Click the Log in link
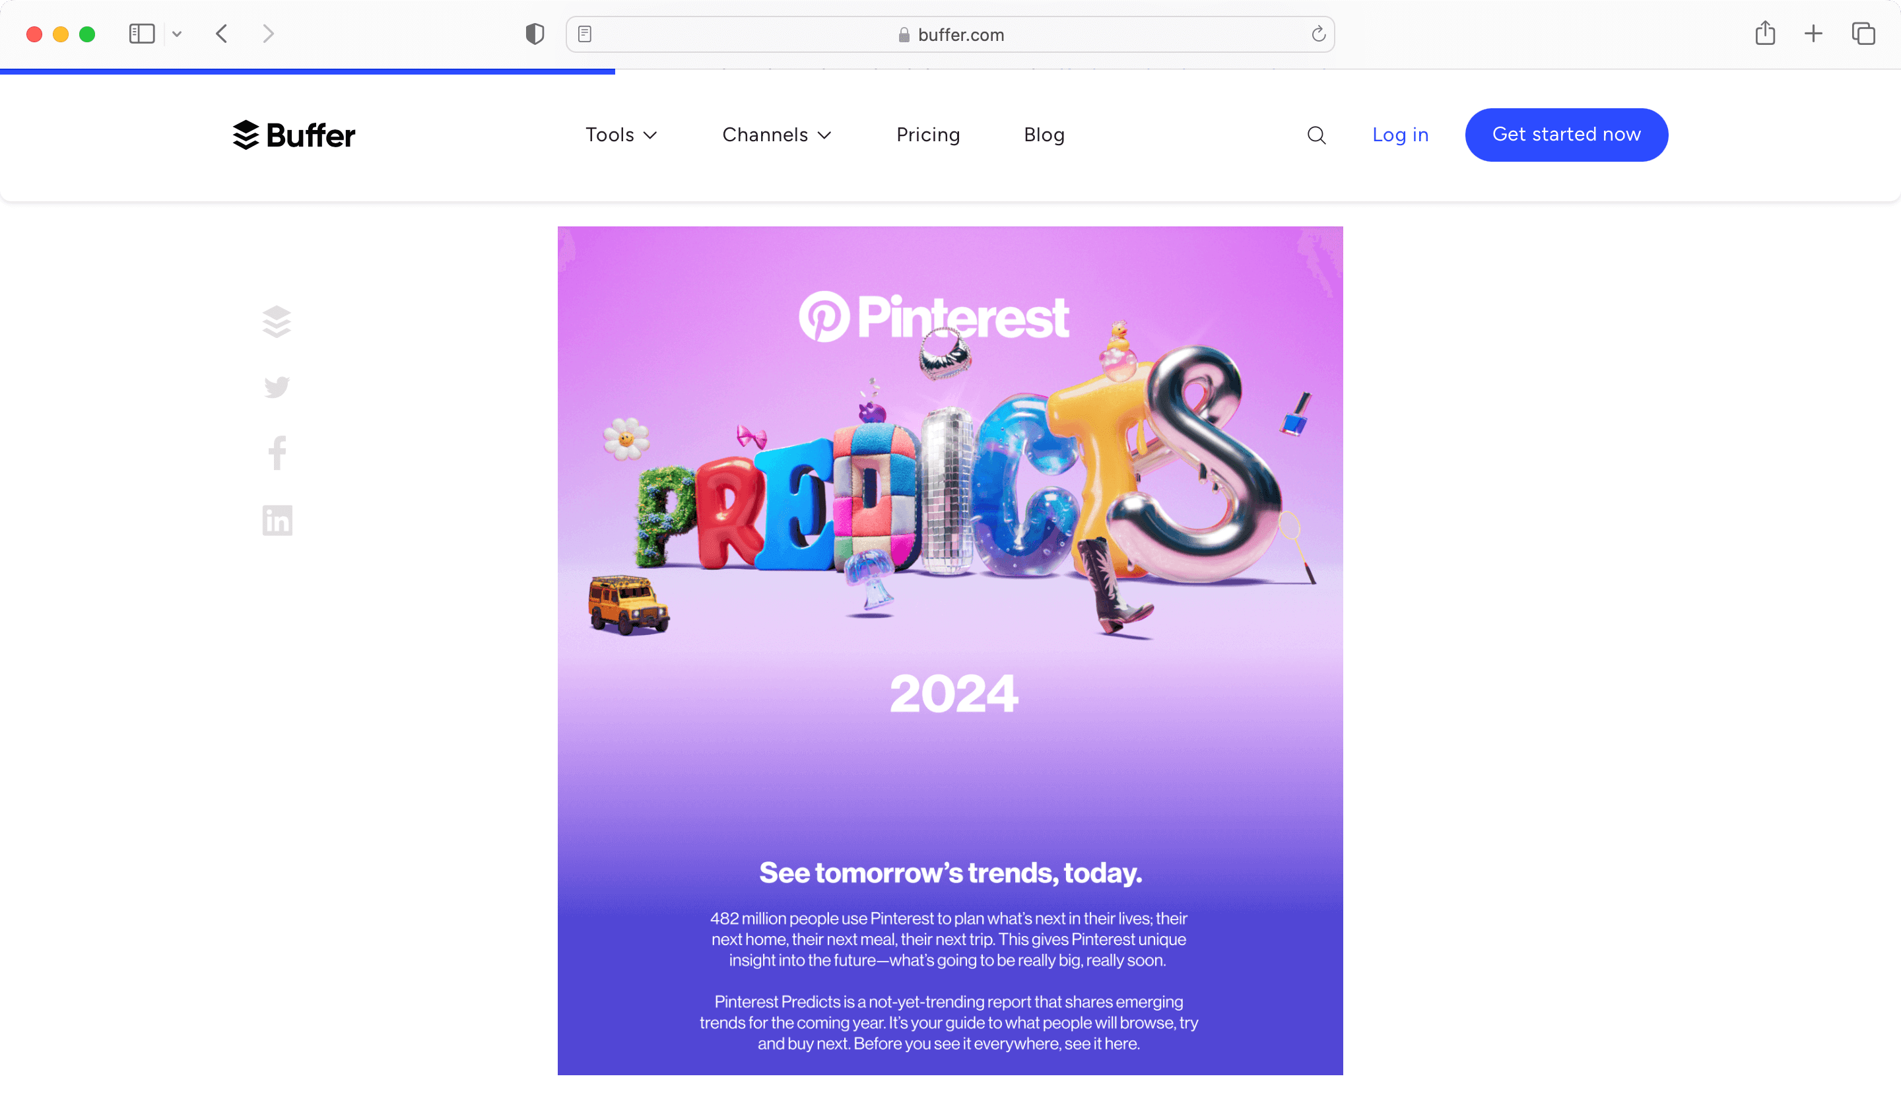This screenshot has height=1099, width=1901. 1400,135
